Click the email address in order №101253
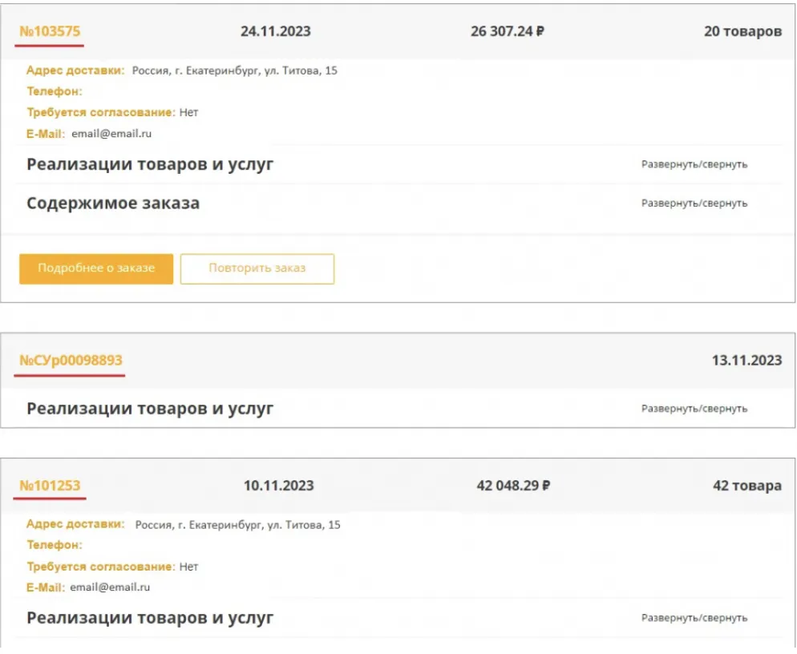 (110, 587)
